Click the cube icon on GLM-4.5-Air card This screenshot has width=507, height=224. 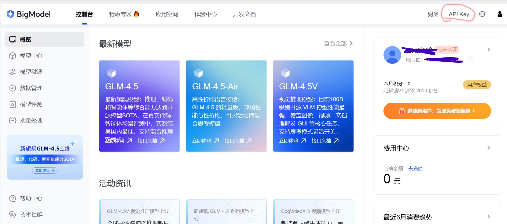click(198, 73)
